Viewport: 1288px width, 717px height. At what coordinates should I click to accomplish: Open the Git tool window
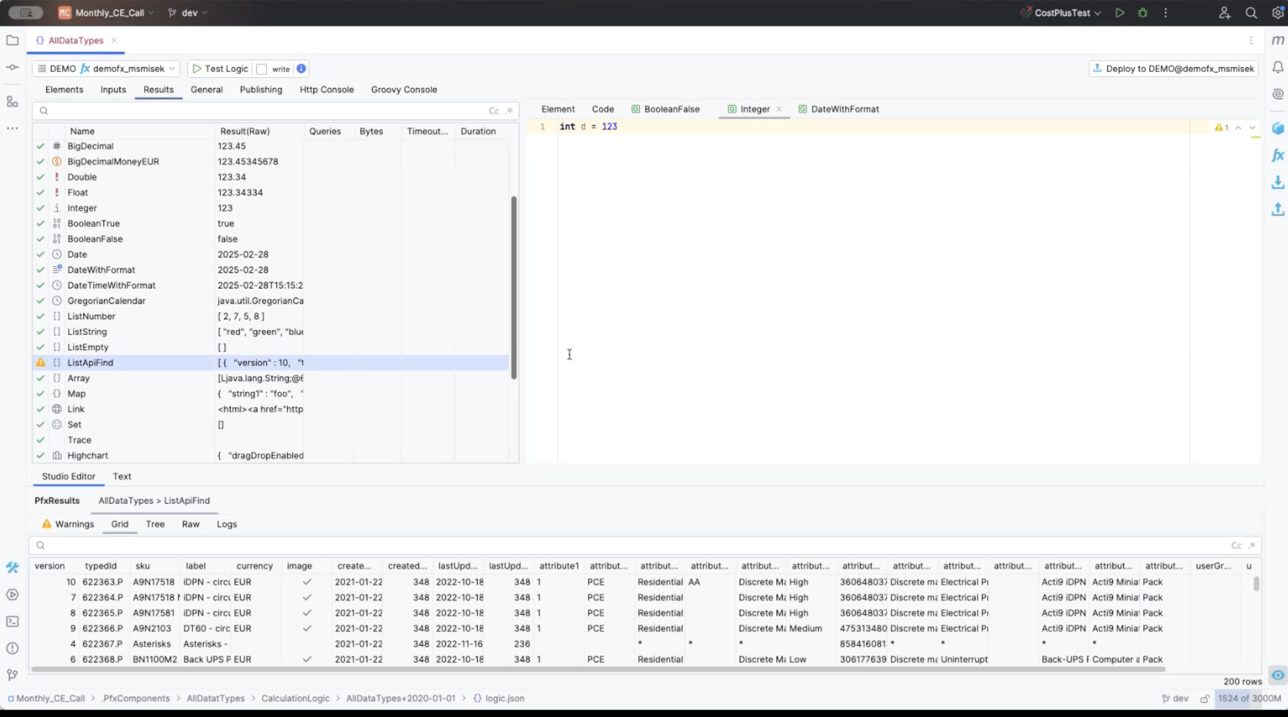click(12, 675)
